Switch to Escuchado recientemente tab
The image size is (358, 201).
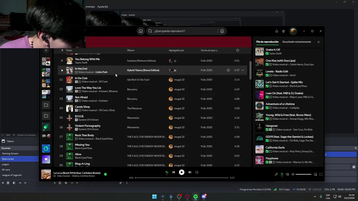tap(297, 42)
